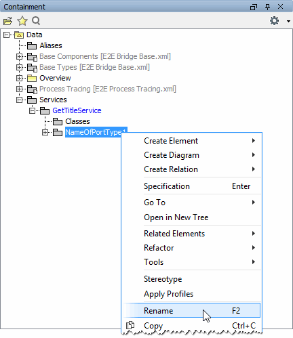Click the Copy icon in context menu

coord(130,325)
